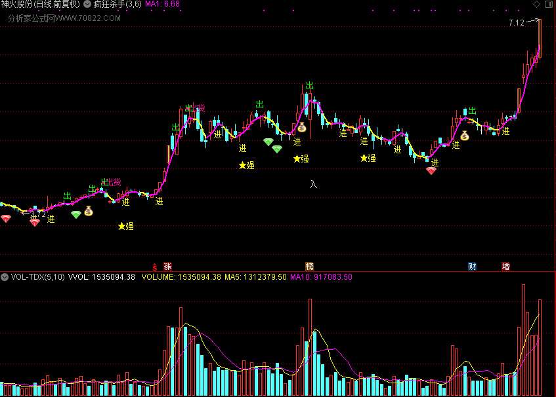Click the leftmost ★强 star signal
Image resolution: width=556 pixels, height=397 pixels.
click(126, 226)
